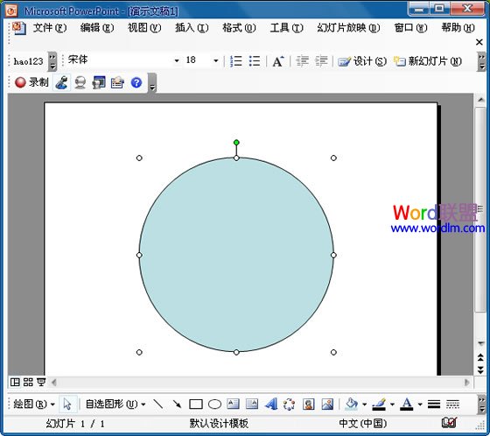This screenshot has height=436, width=490.
Task: Click the Increase Font Size icon
Action: 278,61
